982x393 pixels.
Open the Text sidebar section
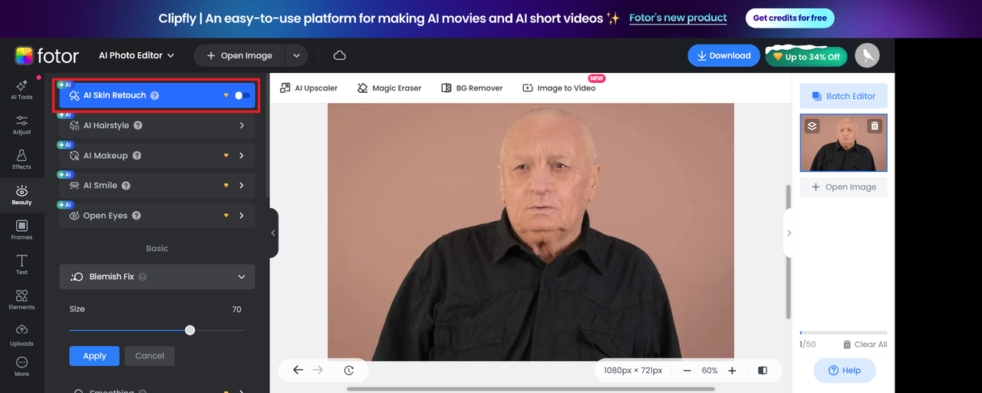21,264
